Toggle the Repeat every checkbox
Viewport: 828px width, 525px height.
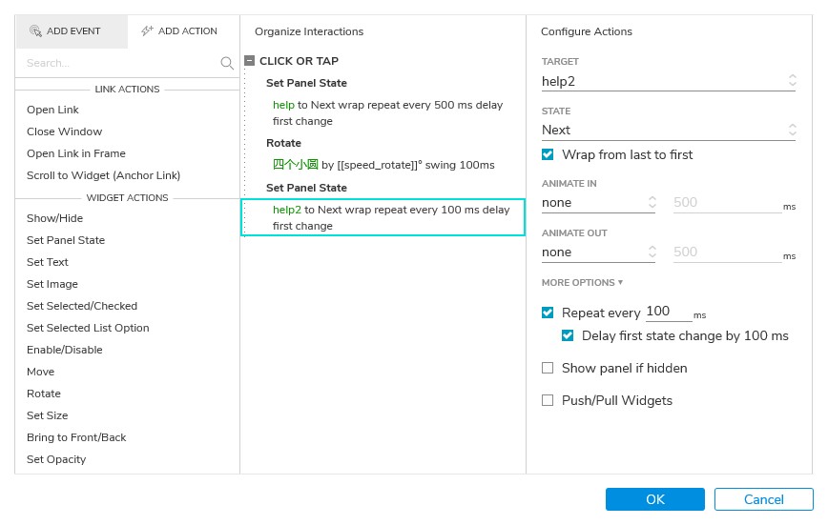click(x=548, y=313)
